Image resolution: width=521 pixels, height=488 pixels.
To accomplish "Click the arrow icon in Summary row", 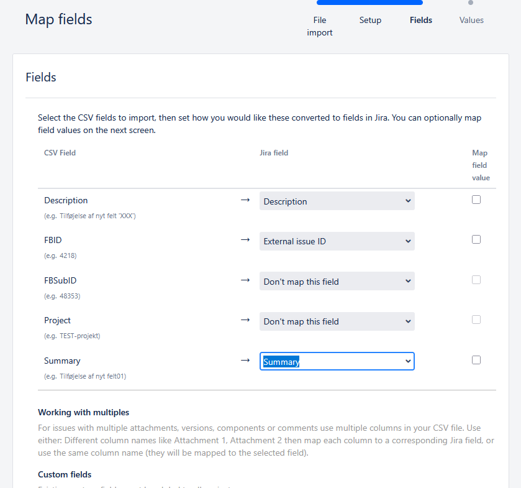I will tap(245, 361).
